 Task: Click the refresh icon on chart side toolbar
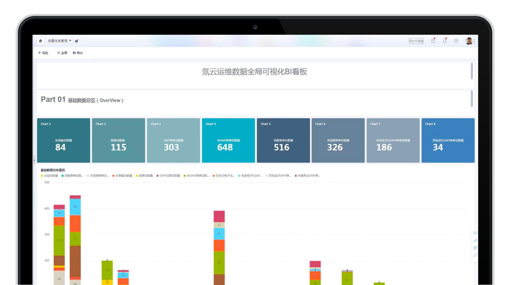pyautogui.click(x=475, y=232)
